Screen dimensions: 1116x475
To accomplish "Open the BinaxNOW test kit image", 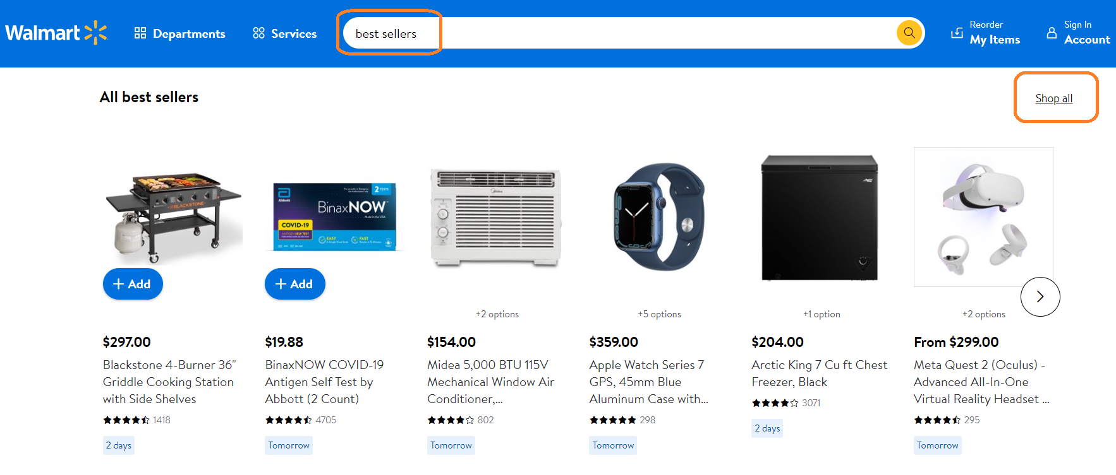I will coord(335,216).
